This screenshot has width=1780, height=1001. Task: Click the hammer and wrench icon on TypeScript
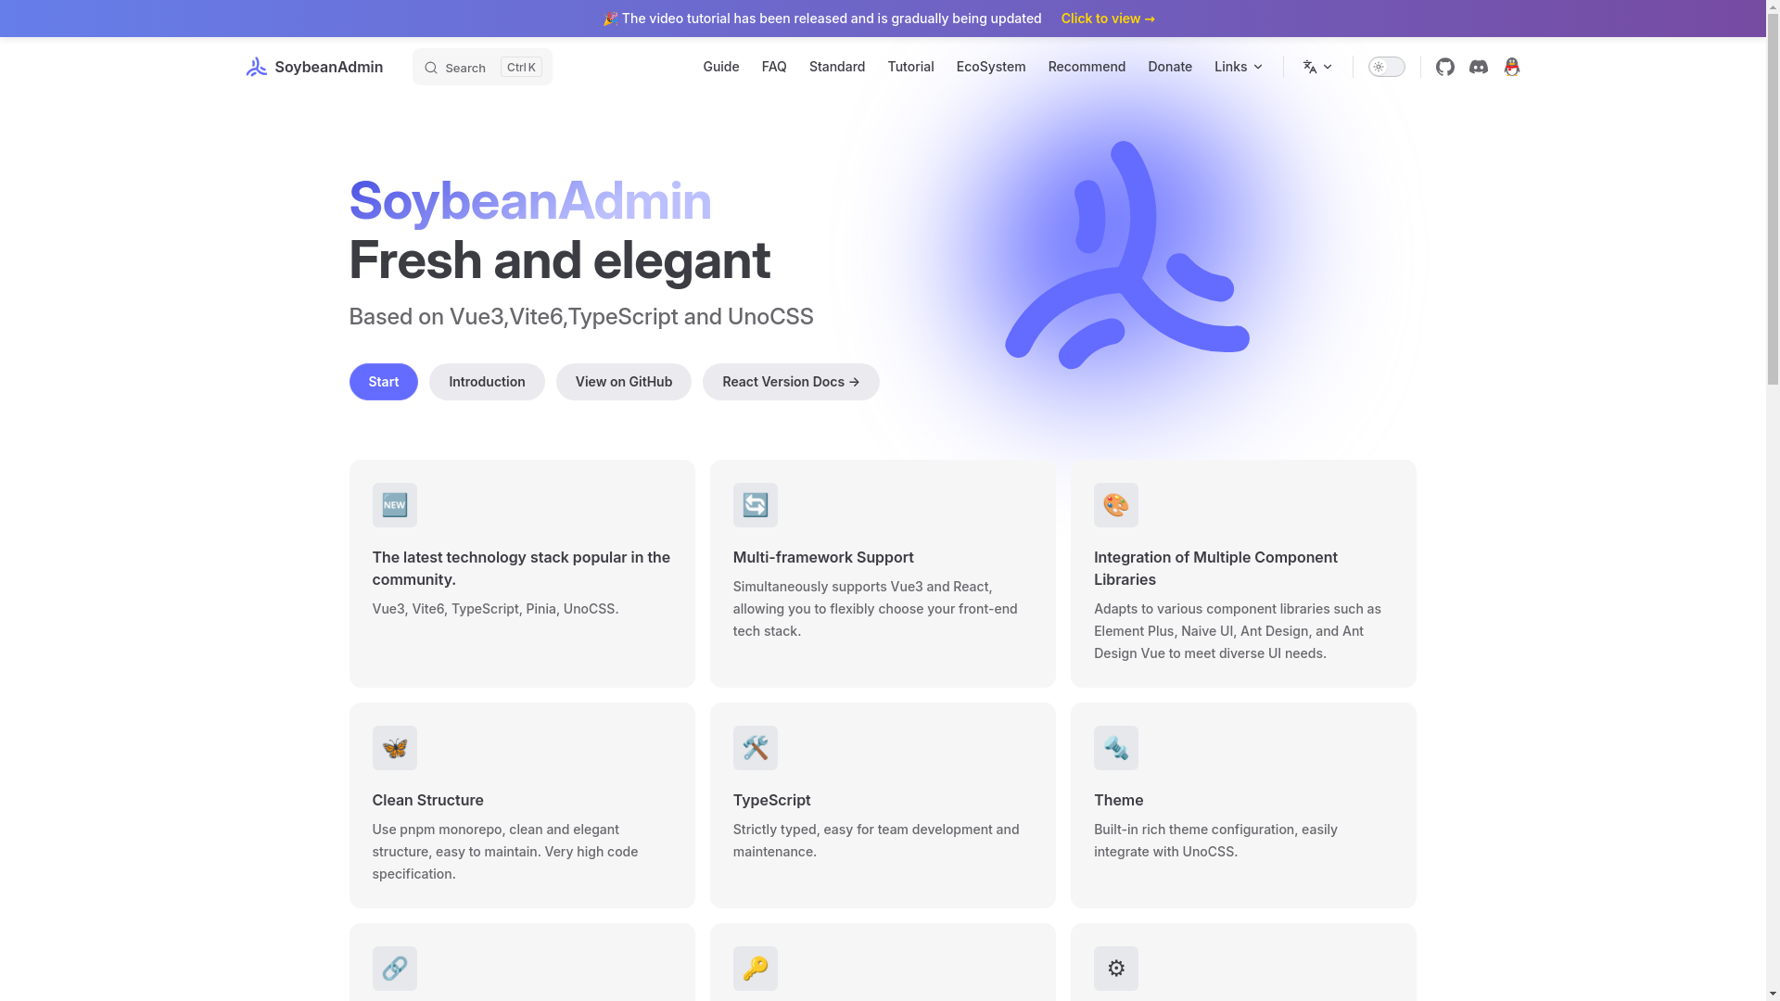click(755, 748)
